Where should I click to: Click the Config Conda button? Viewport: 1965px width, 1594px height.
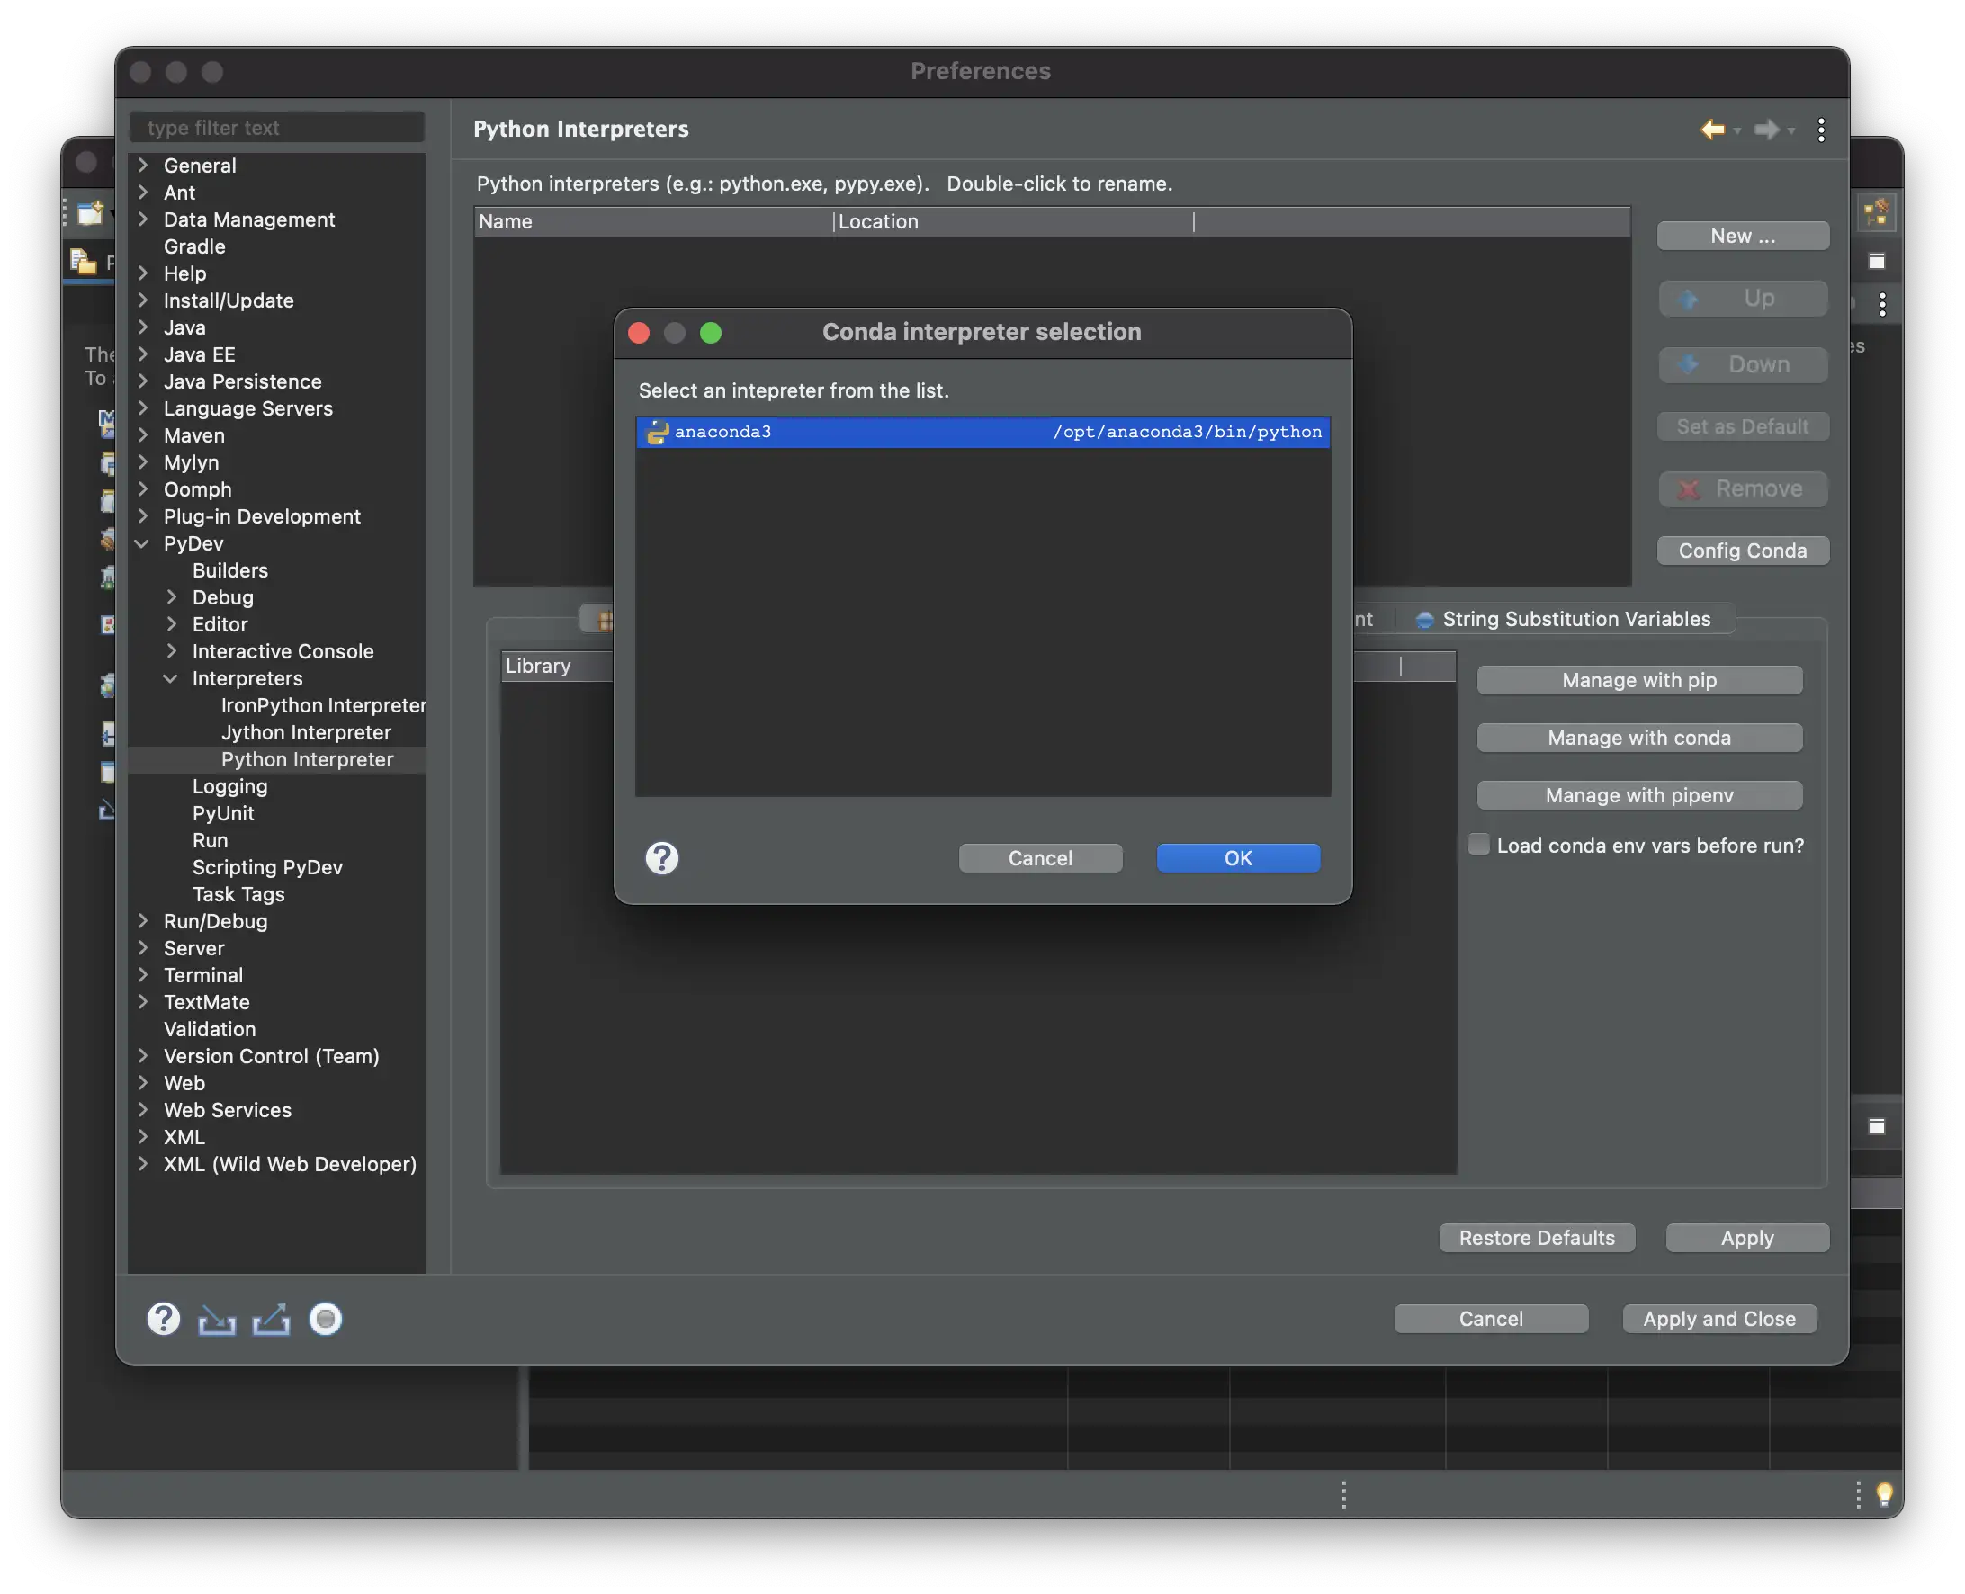coord(1742,551)
